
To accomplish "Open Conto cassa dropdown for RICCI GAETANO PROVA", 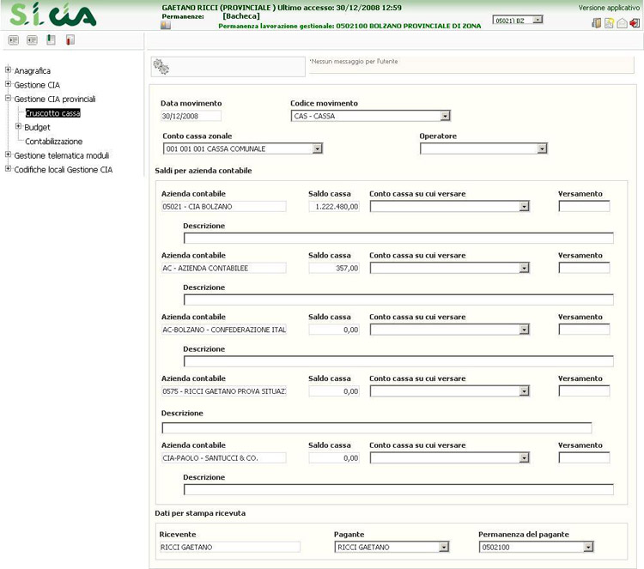I will pyautogui.click(x=450, y=390).
